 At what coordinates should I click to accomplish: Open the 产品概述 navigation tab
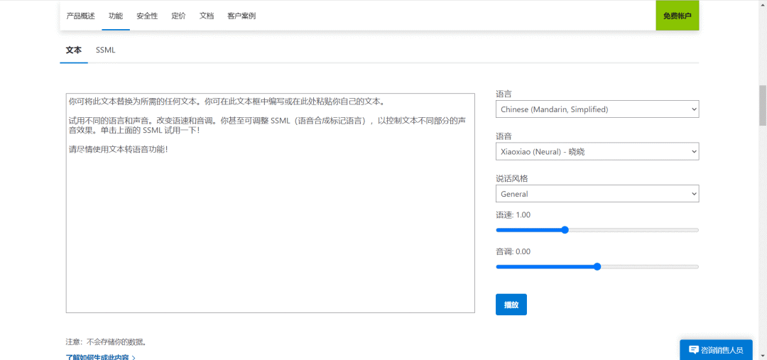point(81,16)
